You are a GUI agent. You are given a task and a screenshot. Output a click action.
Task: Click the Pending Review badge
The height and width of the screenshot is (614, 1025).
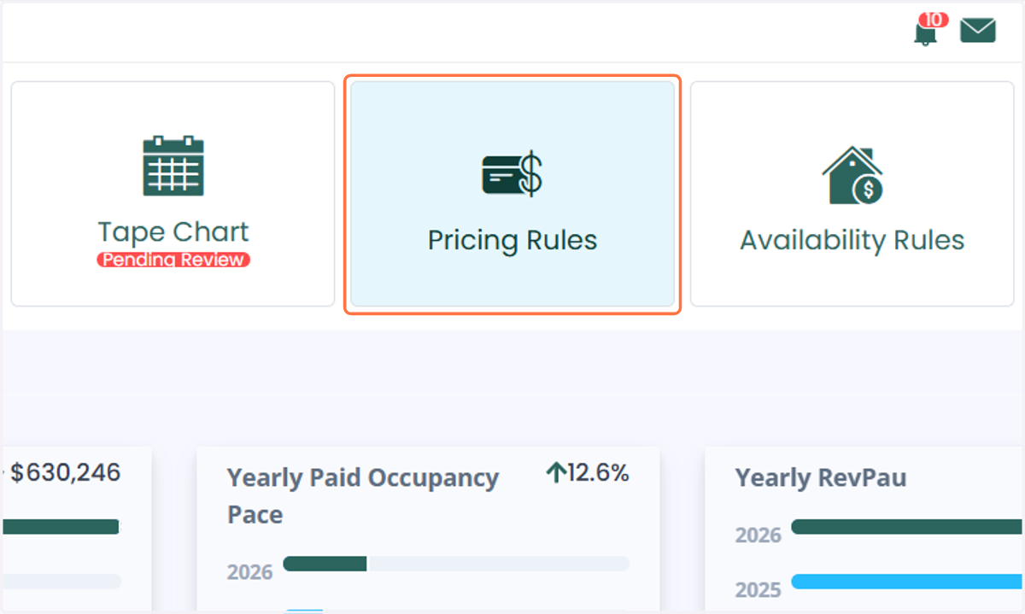click(173, 260)
